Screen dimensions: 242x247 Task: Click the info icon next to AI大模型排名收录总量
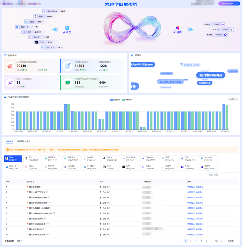coord(37,62)
